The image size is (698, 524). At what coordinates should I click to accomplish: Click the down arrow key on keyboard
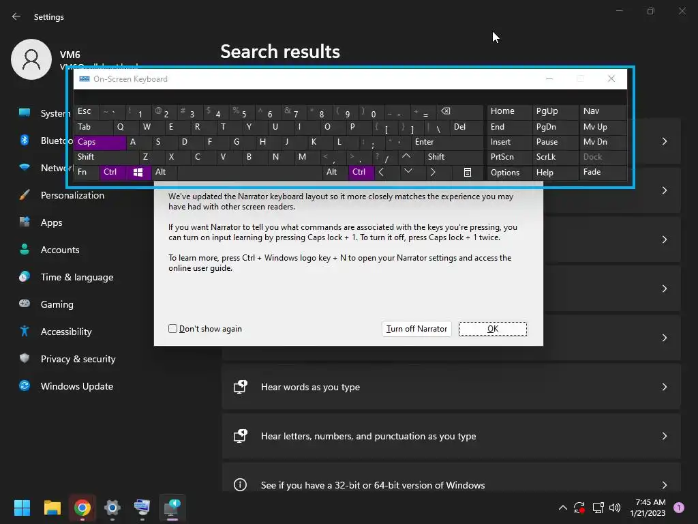tap(408, 173)
